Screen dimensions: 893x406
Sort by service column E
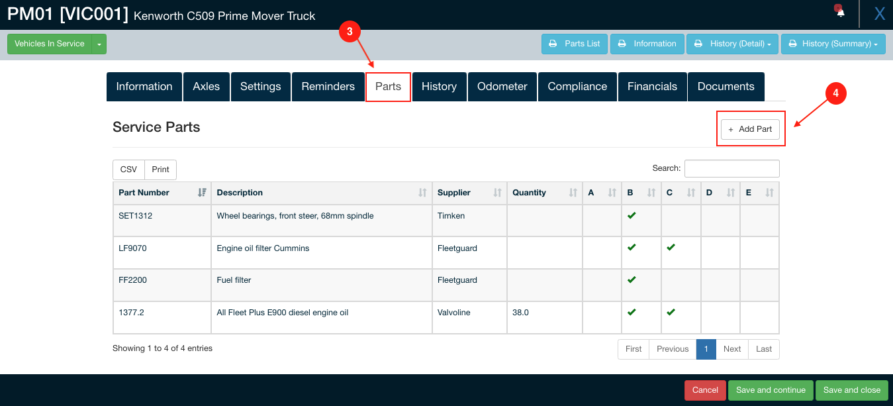click(759, 193)
